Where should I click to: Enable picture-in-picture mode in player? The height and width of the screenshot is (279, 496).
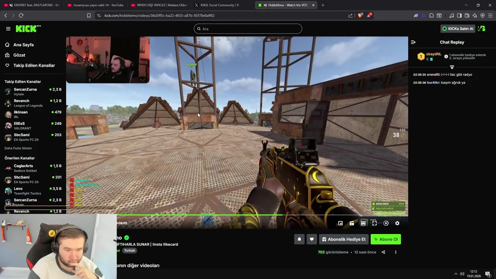(340, 223)
